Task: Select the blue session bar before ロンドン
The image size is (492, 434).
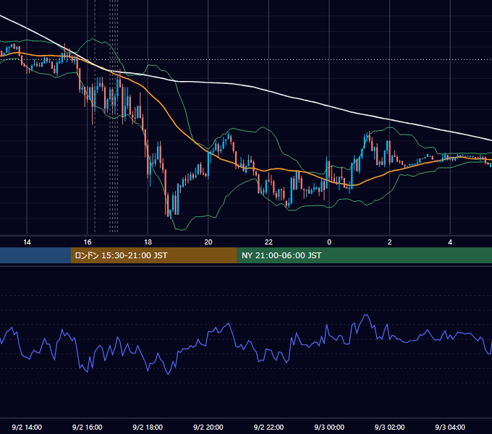Action: [35, 255]
